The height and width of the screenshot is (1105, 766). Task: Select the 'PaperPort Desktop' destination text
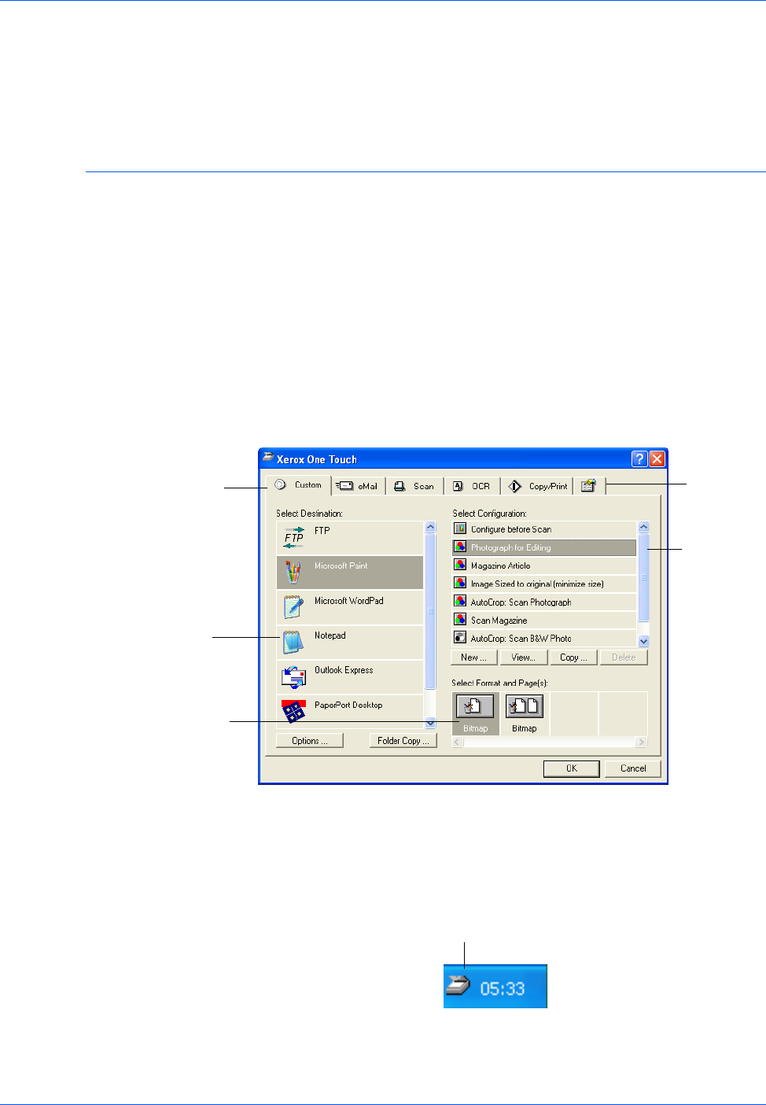coord(348,705)
